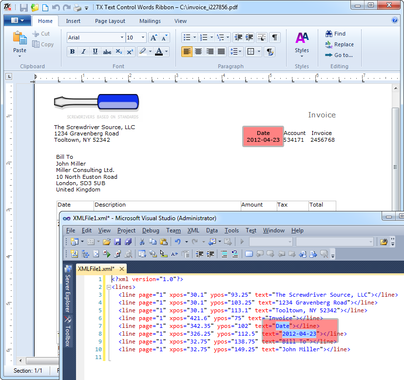Click the Copy button in Clipboard group
Screen dimensions: 404x380
[43, 44]
